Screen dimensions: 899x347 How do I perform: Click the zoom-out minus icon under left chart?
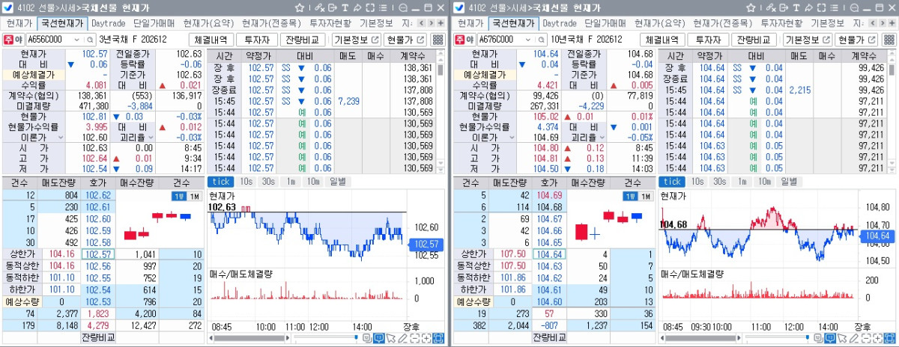point(414,338)
